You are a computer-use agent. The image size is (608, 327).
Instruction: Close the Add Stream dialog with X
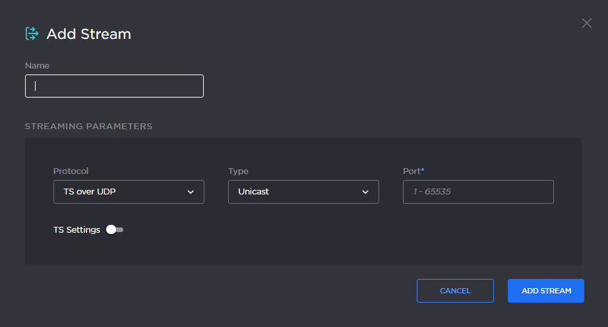pyautogui.click(x=586, y=24)
